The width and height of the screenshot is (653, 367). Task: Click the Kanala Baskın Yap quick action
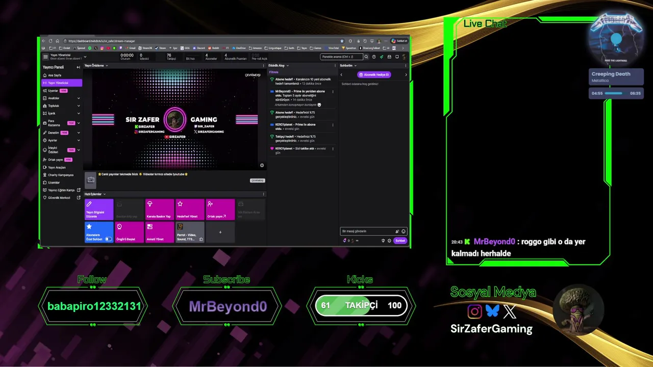160,209
